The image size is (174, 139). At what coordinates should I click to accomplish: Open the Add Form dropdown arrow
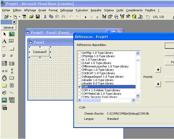pyautogui.click(x=19, y=17)
